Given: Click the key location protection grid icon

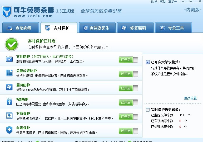Looking at the screenshot, I should [9, 73].
